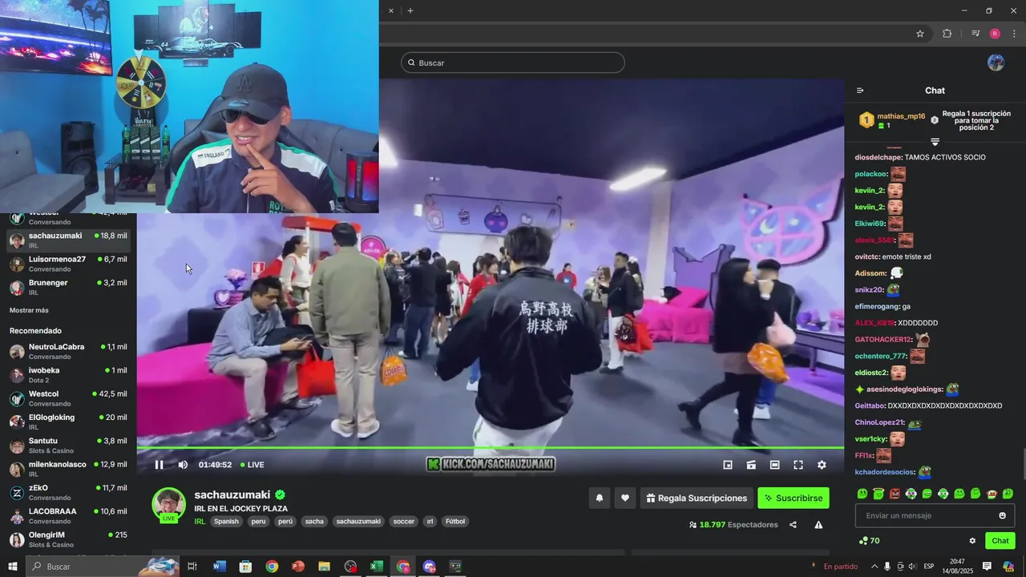Open PowerPoint from the taskbar
Image resolution: width=1026 pixels, height=577 pixels.
point(298,567)
